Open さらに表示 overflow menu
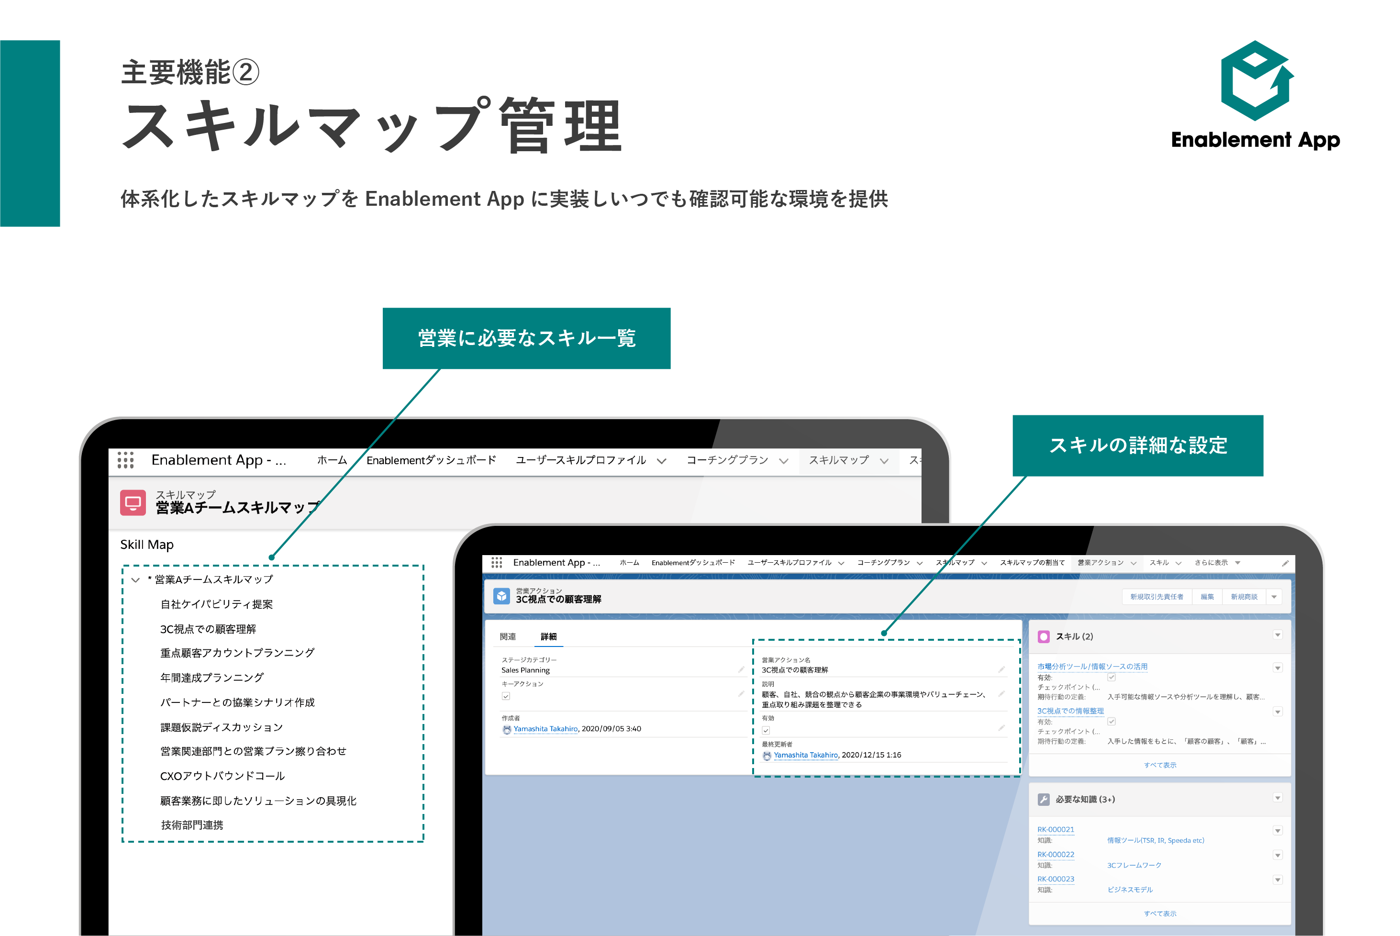The width and height of the screenshot is (1400, 936). click(x=1217, y=563)
